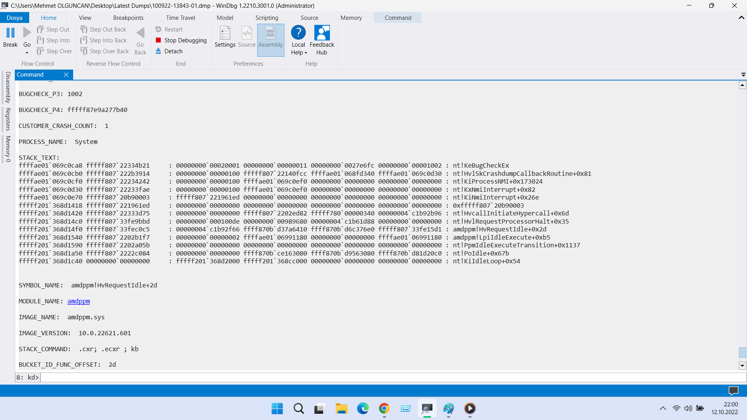Close the Command tab
The height and width of the screenshot is (420, 747).
66,75
